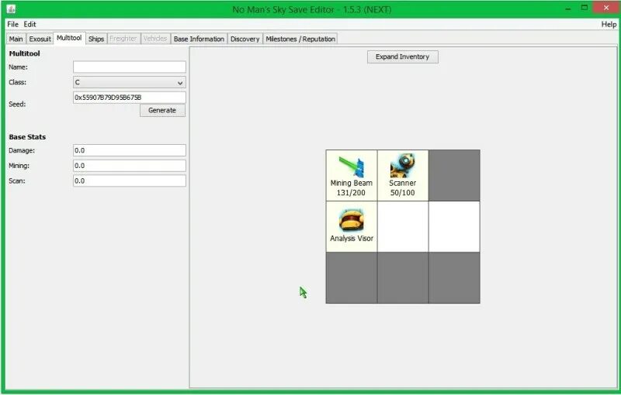
Task: Maximize the Save Editor window
Action: coord(585,8)
